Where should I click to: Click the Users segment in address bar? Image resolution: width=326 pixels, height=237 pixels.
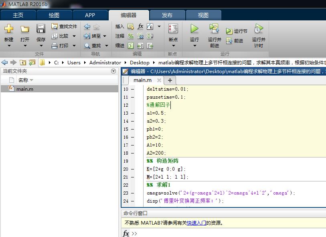[x=74, y=63]
